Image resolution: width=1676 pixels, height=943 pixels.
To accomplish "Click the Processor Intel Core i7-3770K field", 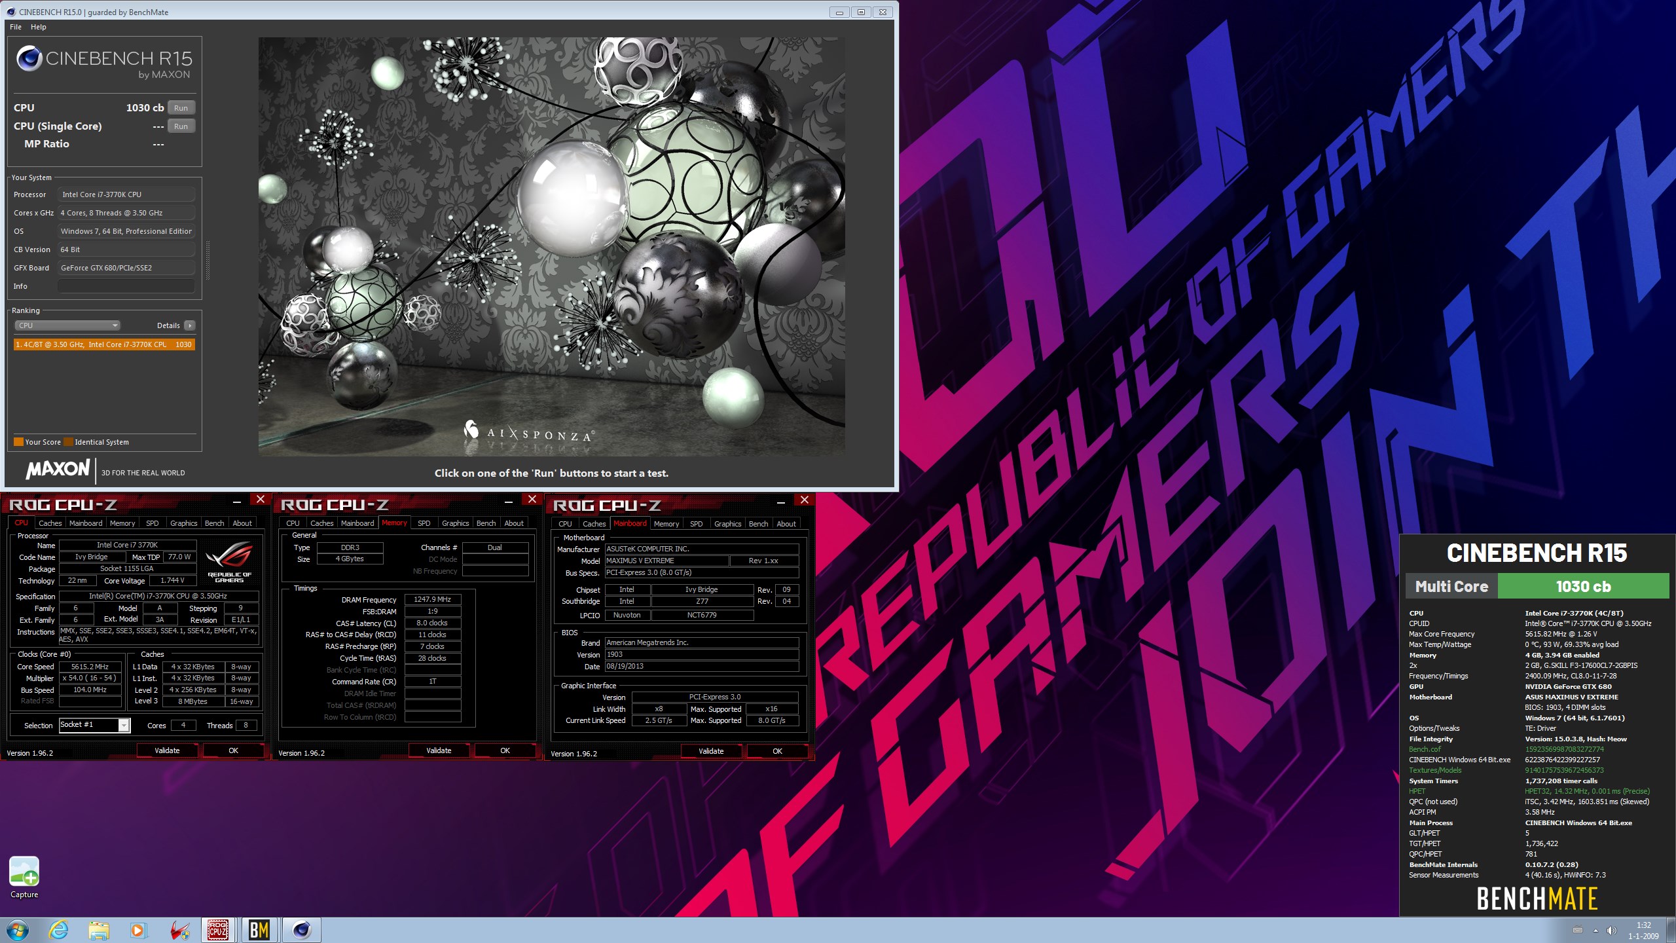I will 126,194.
